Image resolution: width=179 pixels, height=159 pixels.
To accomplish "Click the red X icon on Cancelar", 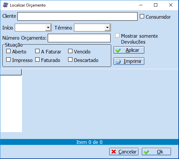I will (114, 152).
